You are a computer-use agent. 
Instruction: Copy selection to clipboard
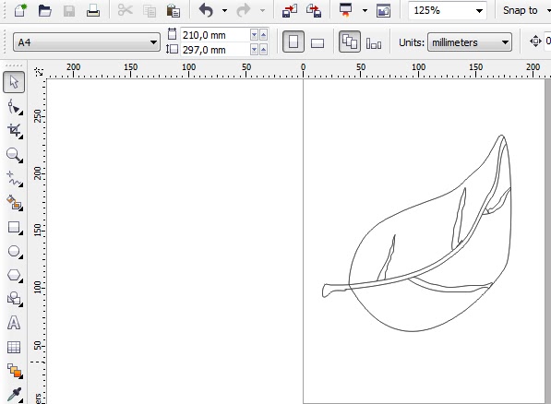150,11
